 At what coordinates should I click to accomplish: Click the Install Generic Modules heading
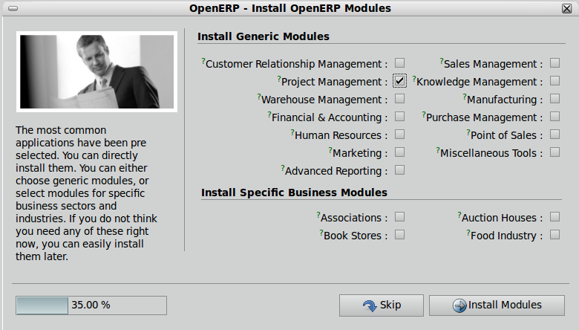(264, 36)
